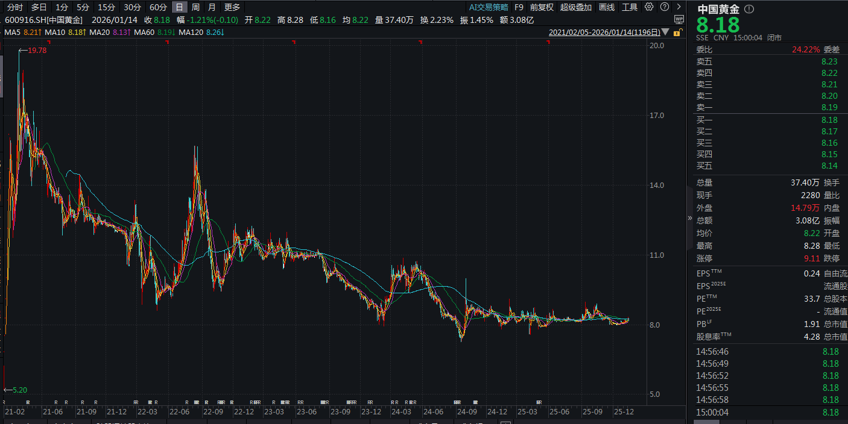
Task: Select the 60分 period tab
Action: pyautogui.click(x=158, y=7)
